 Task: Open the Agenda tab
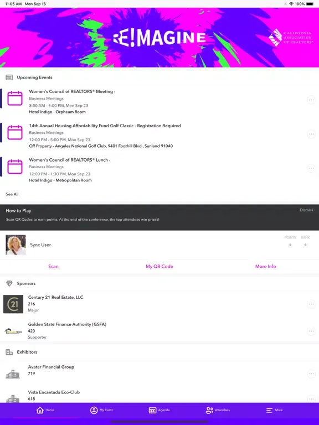[159, 410]
